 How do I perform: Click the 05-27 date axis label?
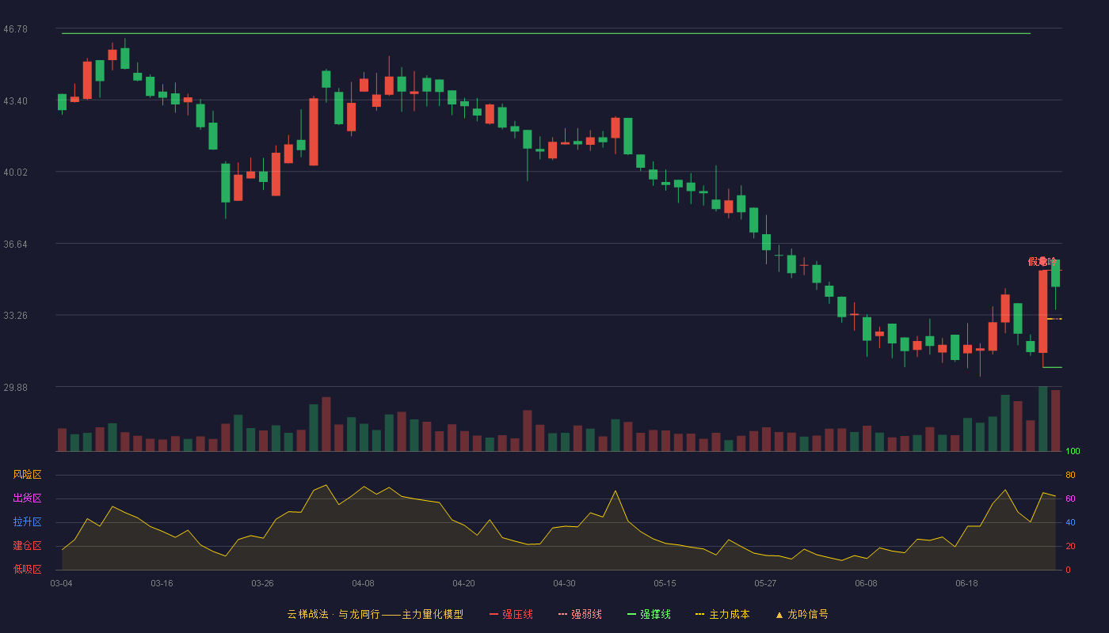coord(765,583)
